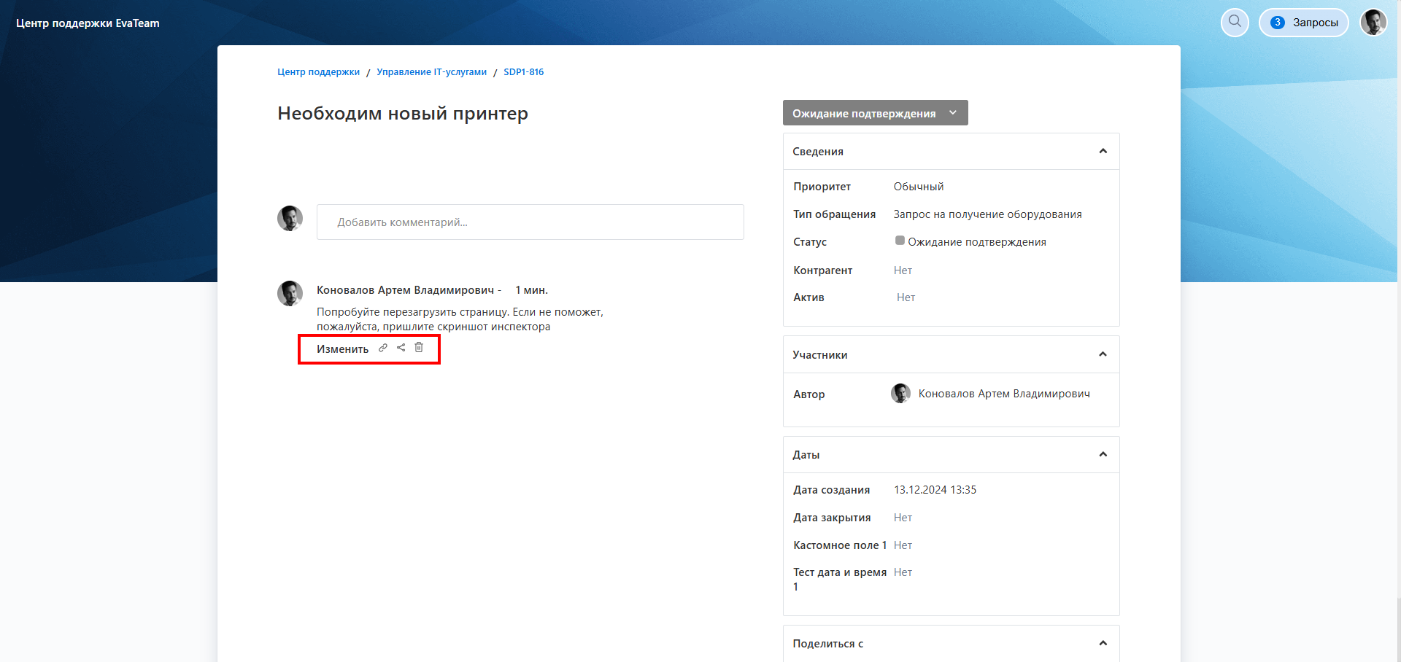Screen dimensions: 1401x662
Task: Click the Необходим новый принтер title
Action: coord(403,114)
